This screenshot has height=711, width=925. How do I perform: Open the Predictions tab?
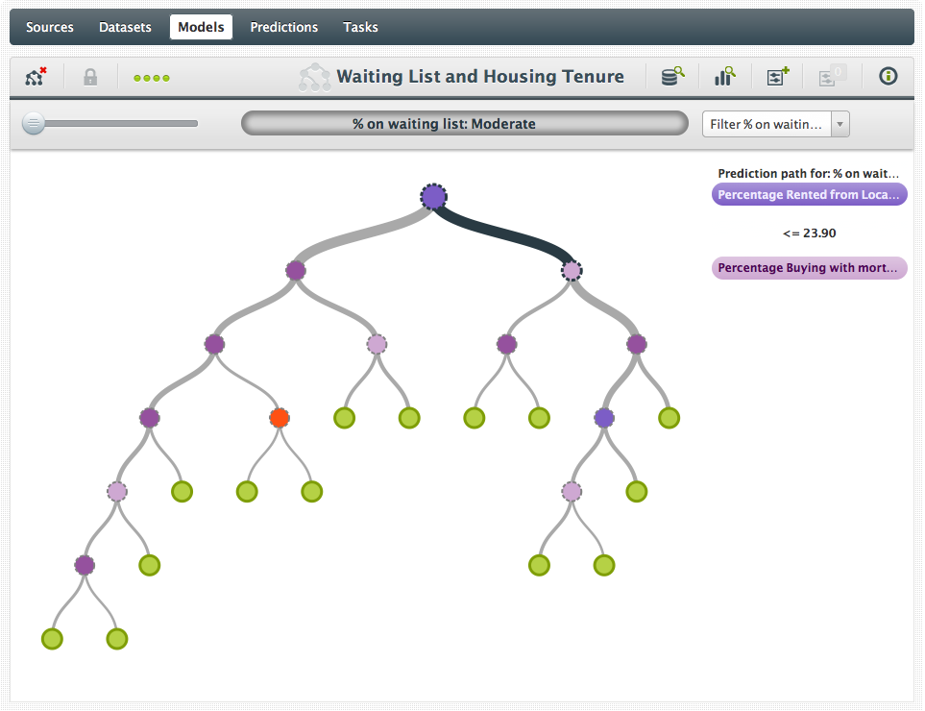[283, 27]
